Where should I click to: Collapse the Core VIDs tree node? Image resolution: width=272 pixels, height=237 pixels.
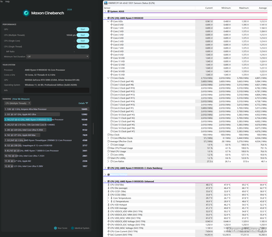pyautogui.click(x=108, y=21)
